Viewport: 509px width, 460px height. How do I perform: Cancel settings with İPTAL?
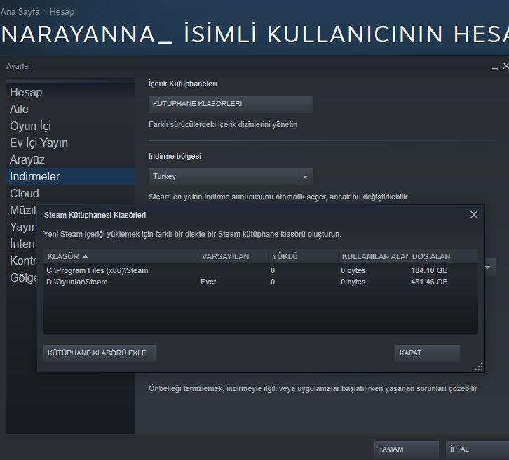click(x=477, y=449)
